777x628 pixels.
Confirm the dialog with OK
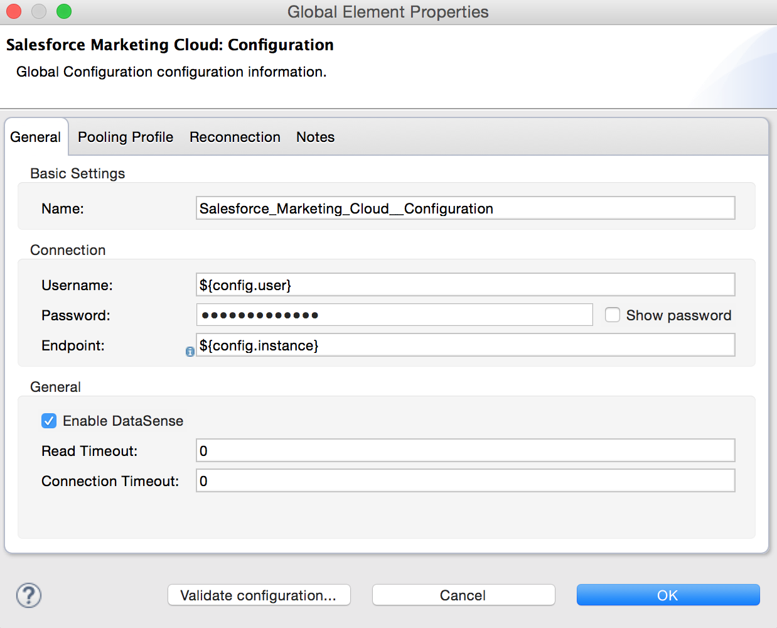click(x=668, y=595)
